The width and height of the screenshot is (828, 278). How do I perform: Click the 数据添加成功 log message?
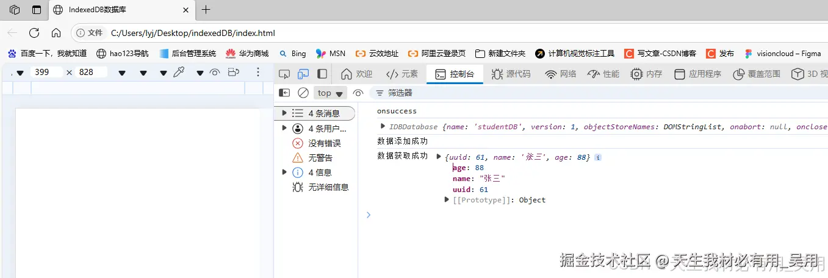403,141
